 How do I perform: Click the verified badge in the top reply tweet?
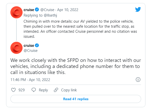[37, 10]
